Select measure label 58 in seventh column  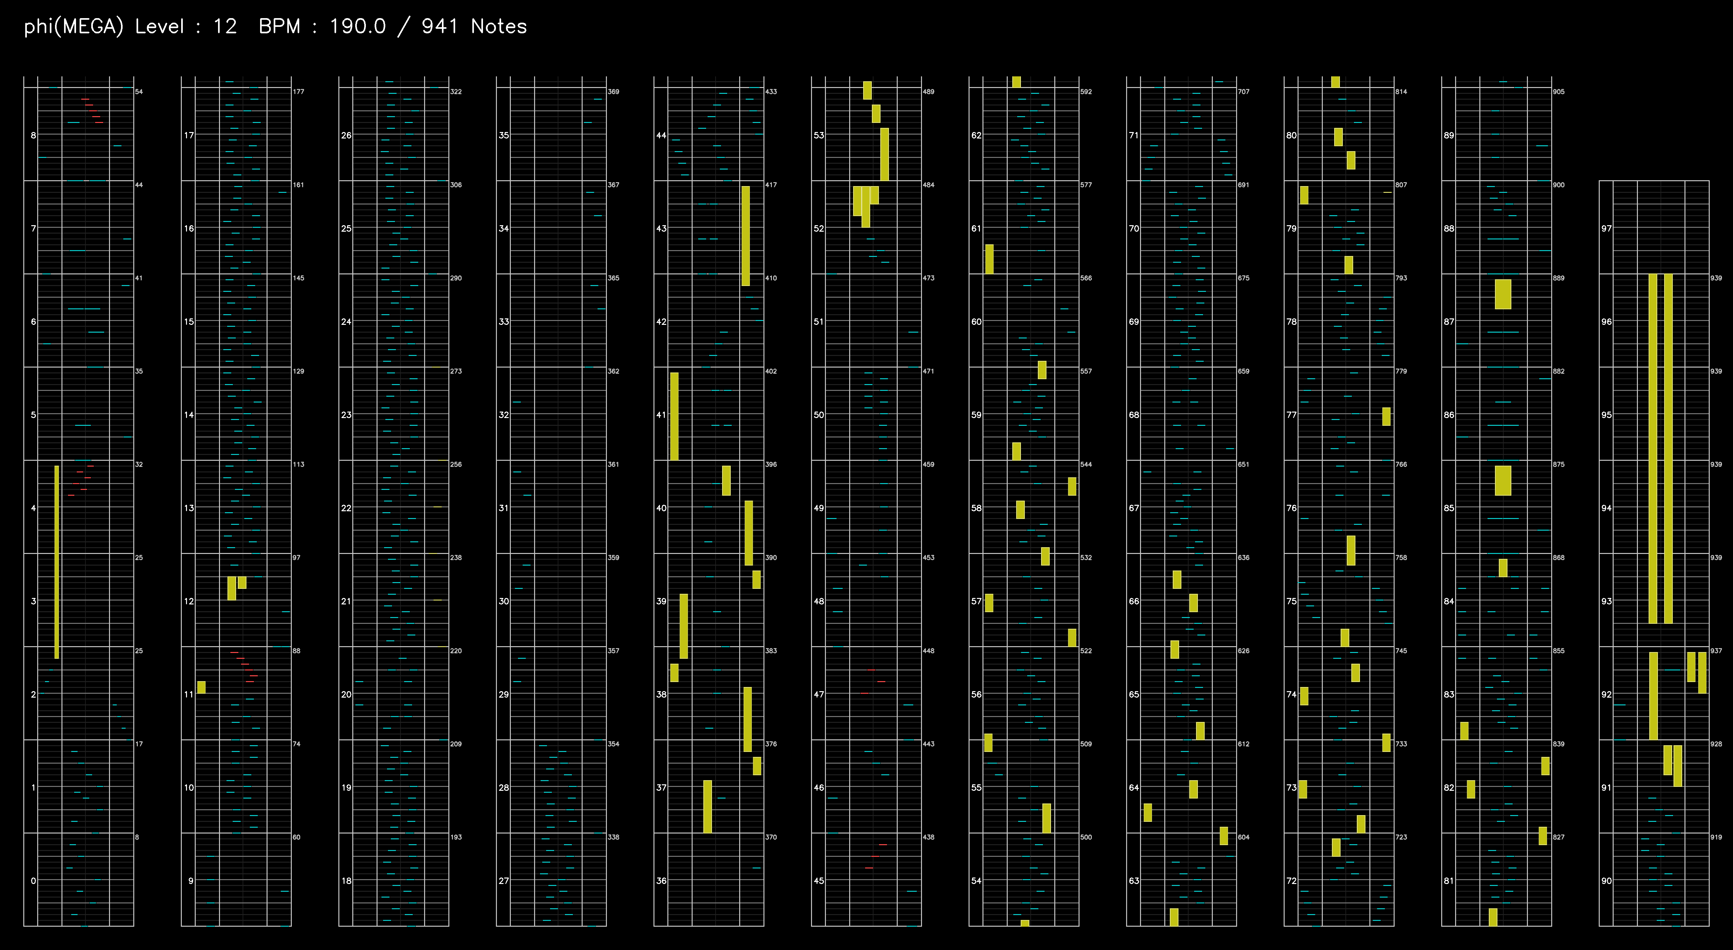point(976,508)
